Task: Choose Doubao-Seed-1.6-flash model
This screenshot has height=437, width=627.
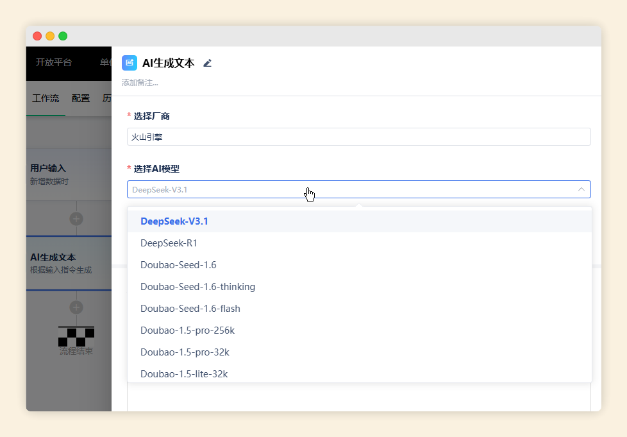Action: (x=190, y=309)
